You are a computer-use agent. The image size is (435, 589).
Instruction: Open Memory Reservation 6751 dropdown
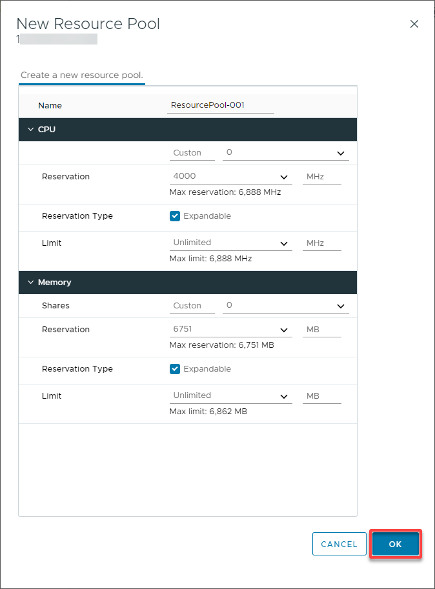pyautogui.click(x=230, y=330)
